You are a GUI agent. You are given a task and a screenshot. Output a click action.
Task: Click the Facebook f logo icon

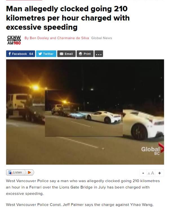tap(10, 54)
